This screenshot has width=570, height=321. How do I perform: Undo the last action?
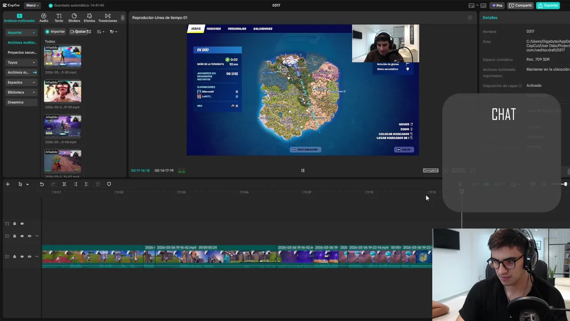coord(42,184)
